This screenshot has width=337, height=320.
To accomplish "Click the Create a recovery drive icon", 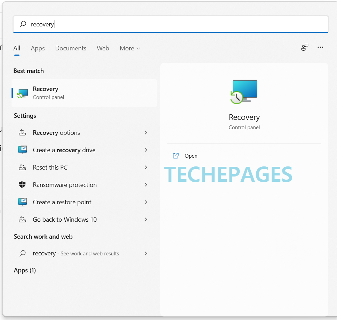I will point(22,150).
